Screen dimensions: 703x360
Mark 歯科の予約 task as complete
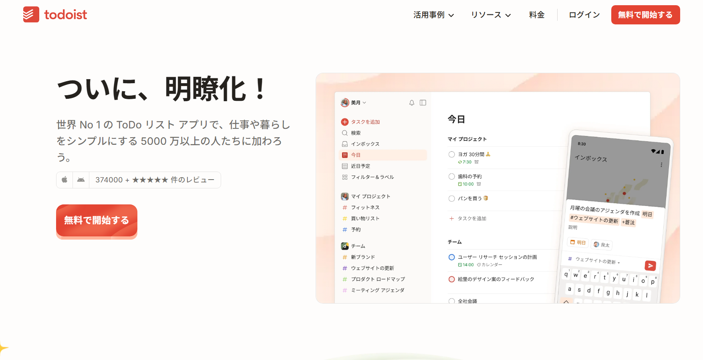(451, 176)
